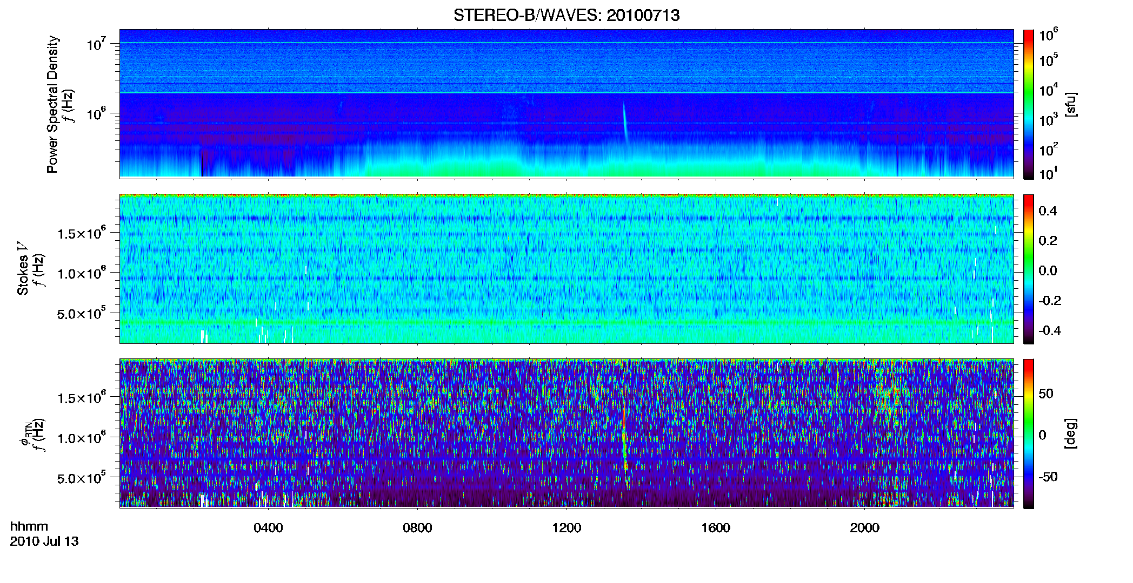This screenshot has width=1133, height=583.
Task: Click the 0.2 label on Stokes colorbar
Action: pos(1048,241)
